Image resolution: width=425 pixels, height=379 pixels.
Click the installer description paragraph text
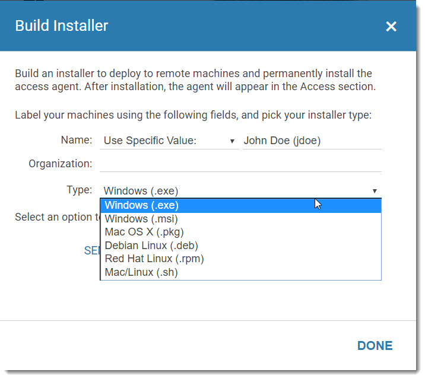pyautogui.click(x=194, y=81)
